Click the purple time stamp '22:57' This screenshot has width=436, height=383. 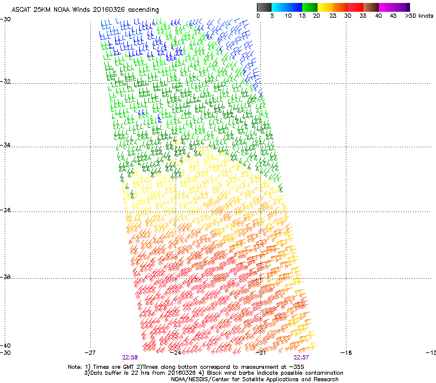pos(301,358)
